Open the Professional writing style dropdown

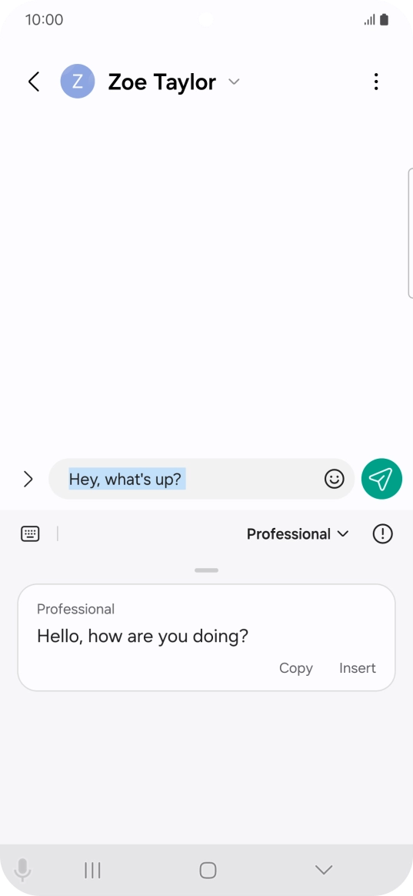point(298,533)
